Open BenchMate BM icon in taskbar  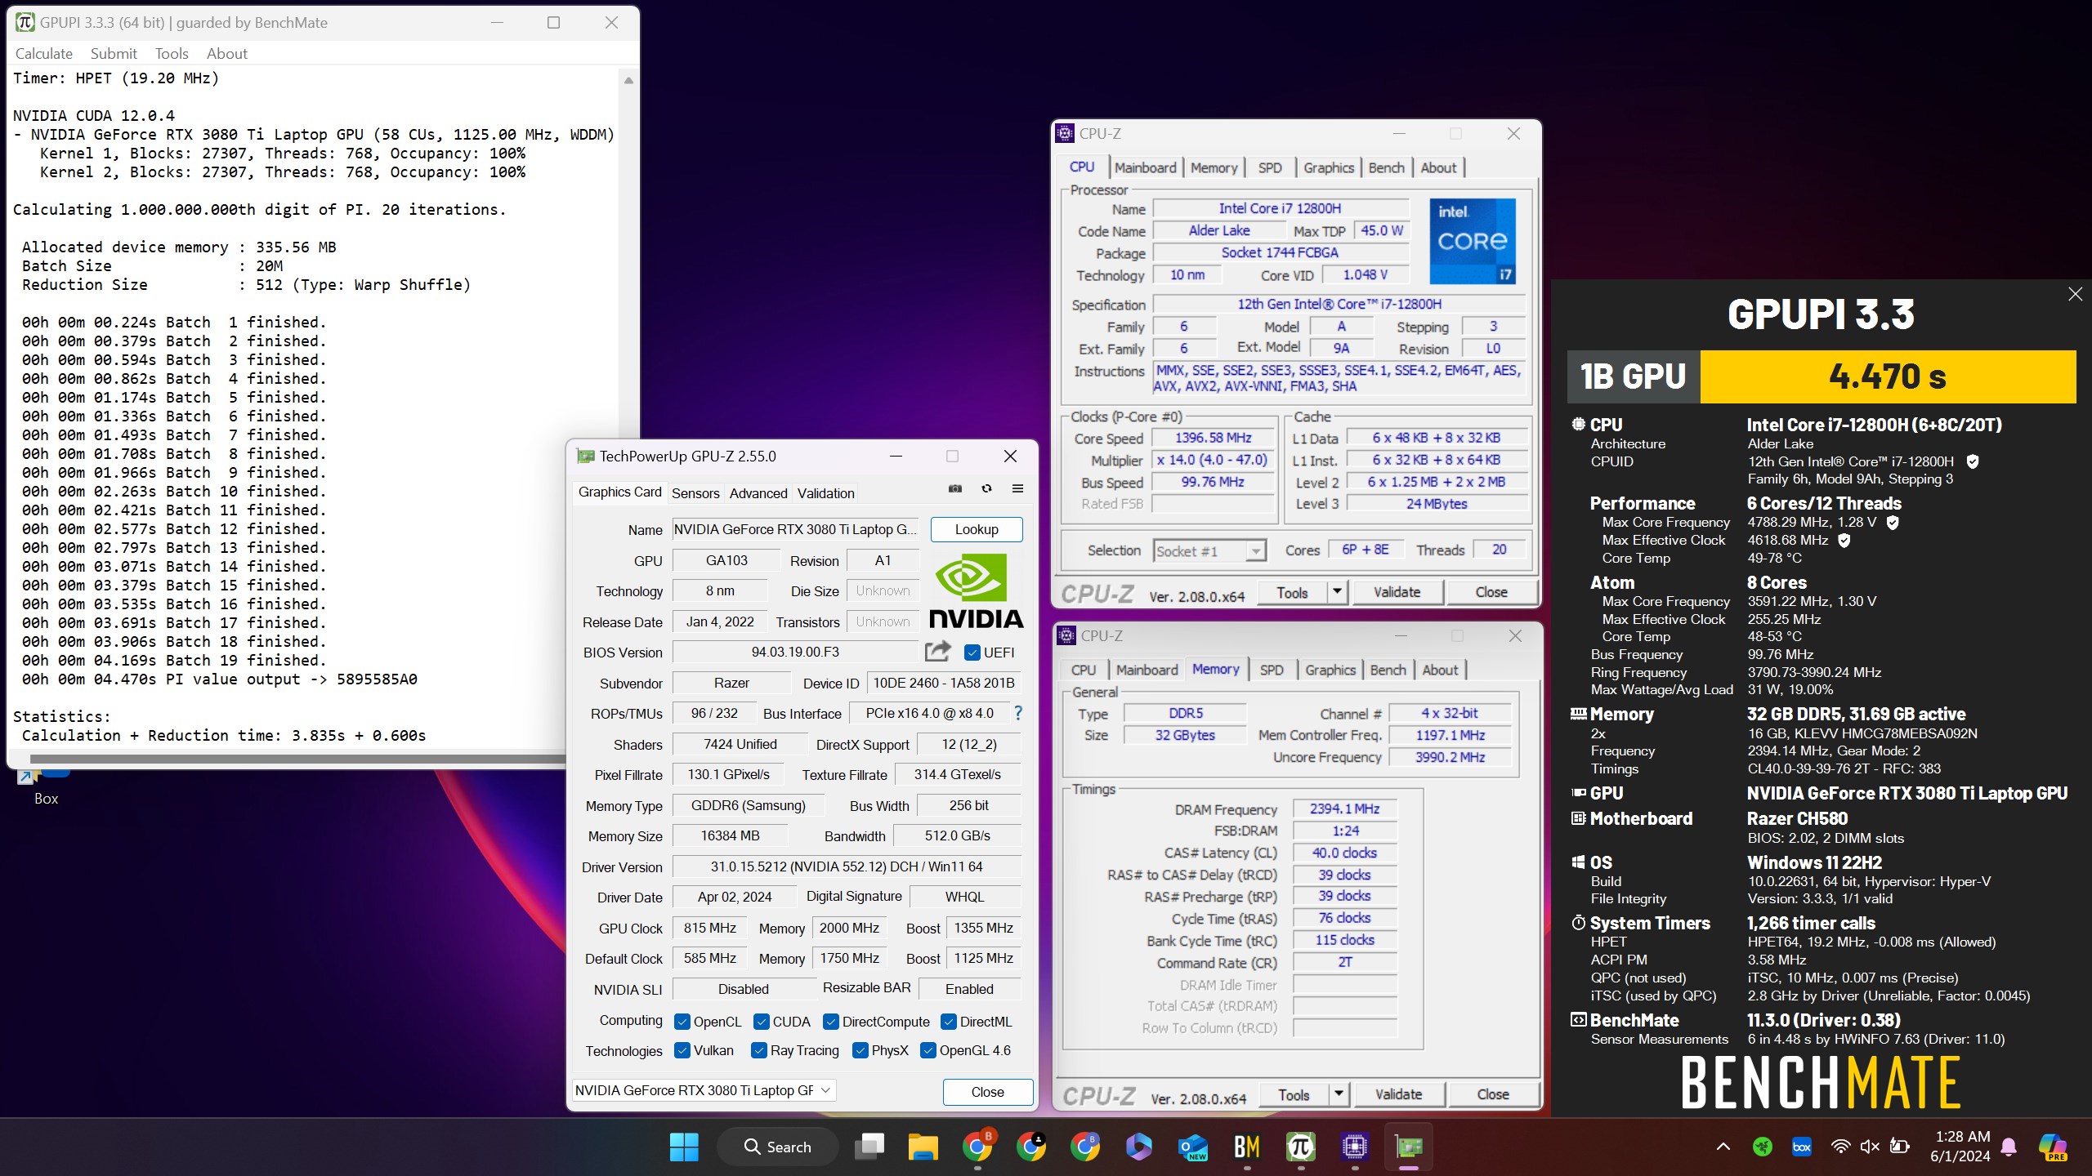point(1246,1147)
